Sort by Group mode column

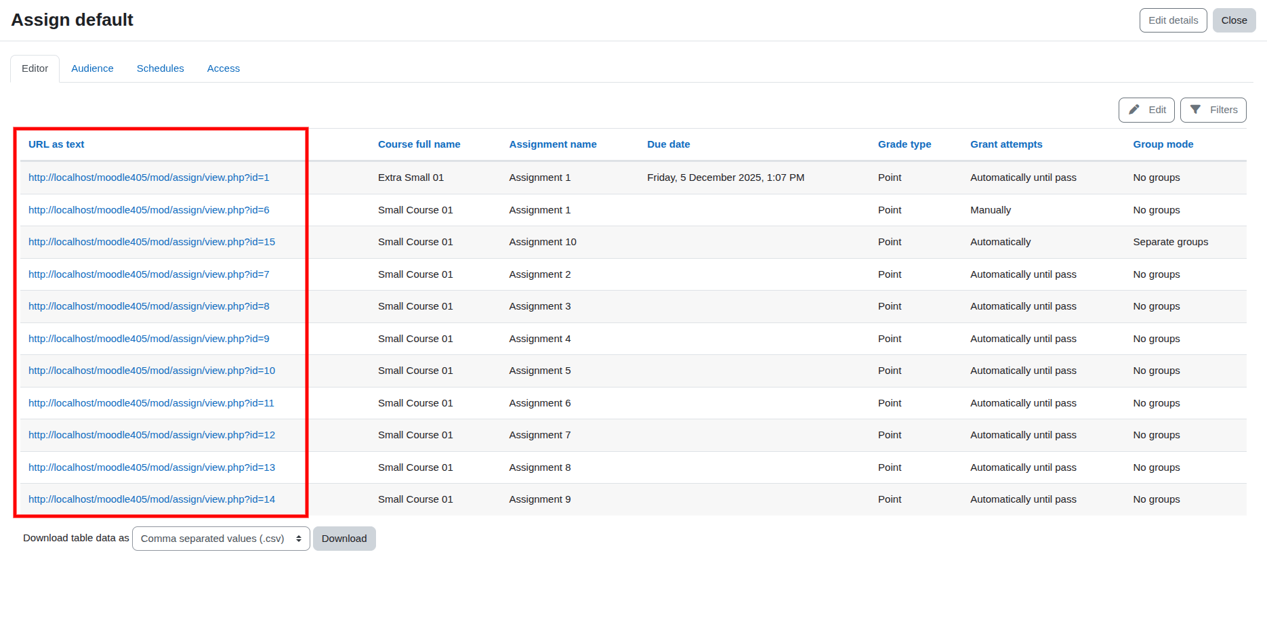coord(1163,144)
